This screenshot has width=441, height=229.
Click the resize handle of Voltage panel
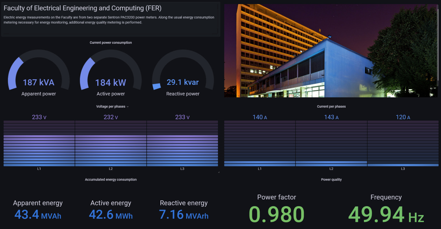tap(219, 172)
